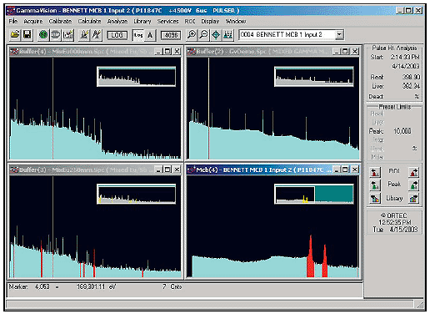430x314 pixels.
Task: Open the Library menu
Action: pos(142,21)
